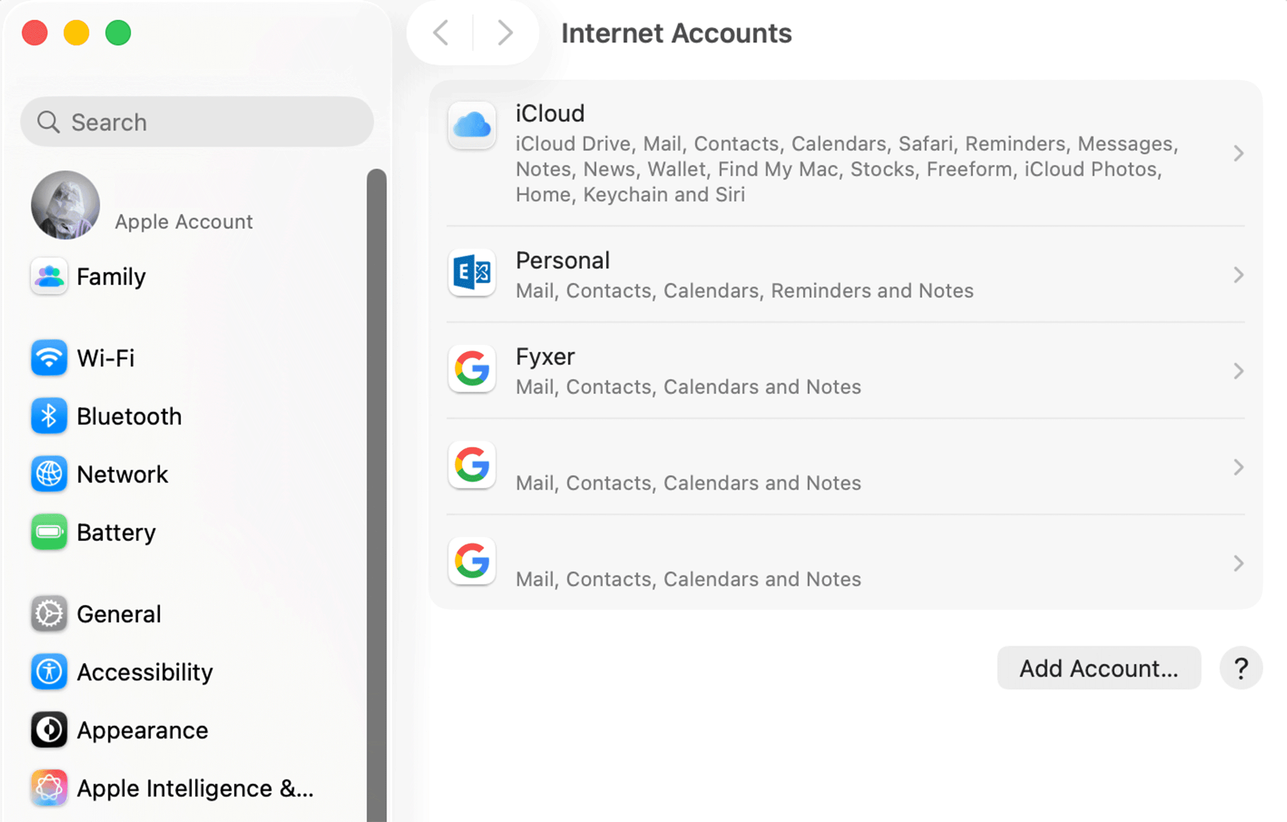Expand the Fyxer account chevron
The width and height of the screenshot is (1287, 822).
[1239, 371]
